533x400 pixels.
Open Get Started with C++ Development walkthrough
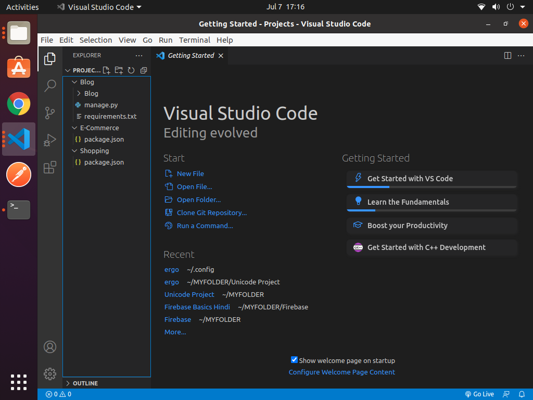[432, 247]
